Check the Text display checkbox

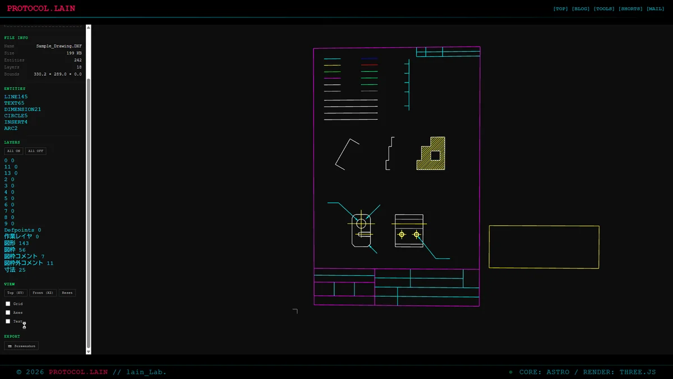[8, 321]
